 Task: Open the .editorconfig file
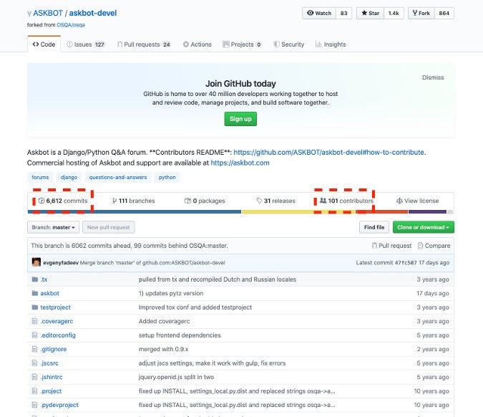[58, 335]
